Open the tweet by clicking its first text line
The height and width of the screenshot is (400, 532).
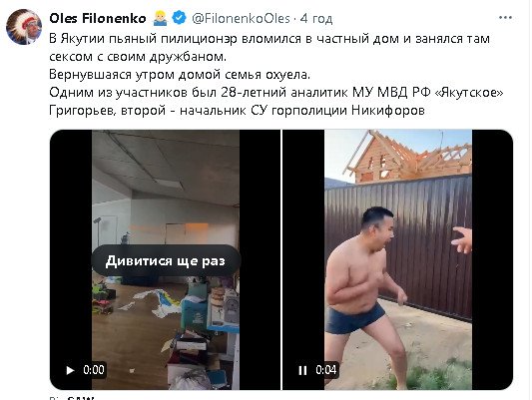coord(269,39)
